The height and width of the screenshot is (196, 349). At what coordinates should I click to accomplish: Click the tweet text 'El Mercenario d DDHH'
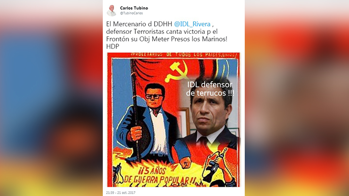pos(139,24)
